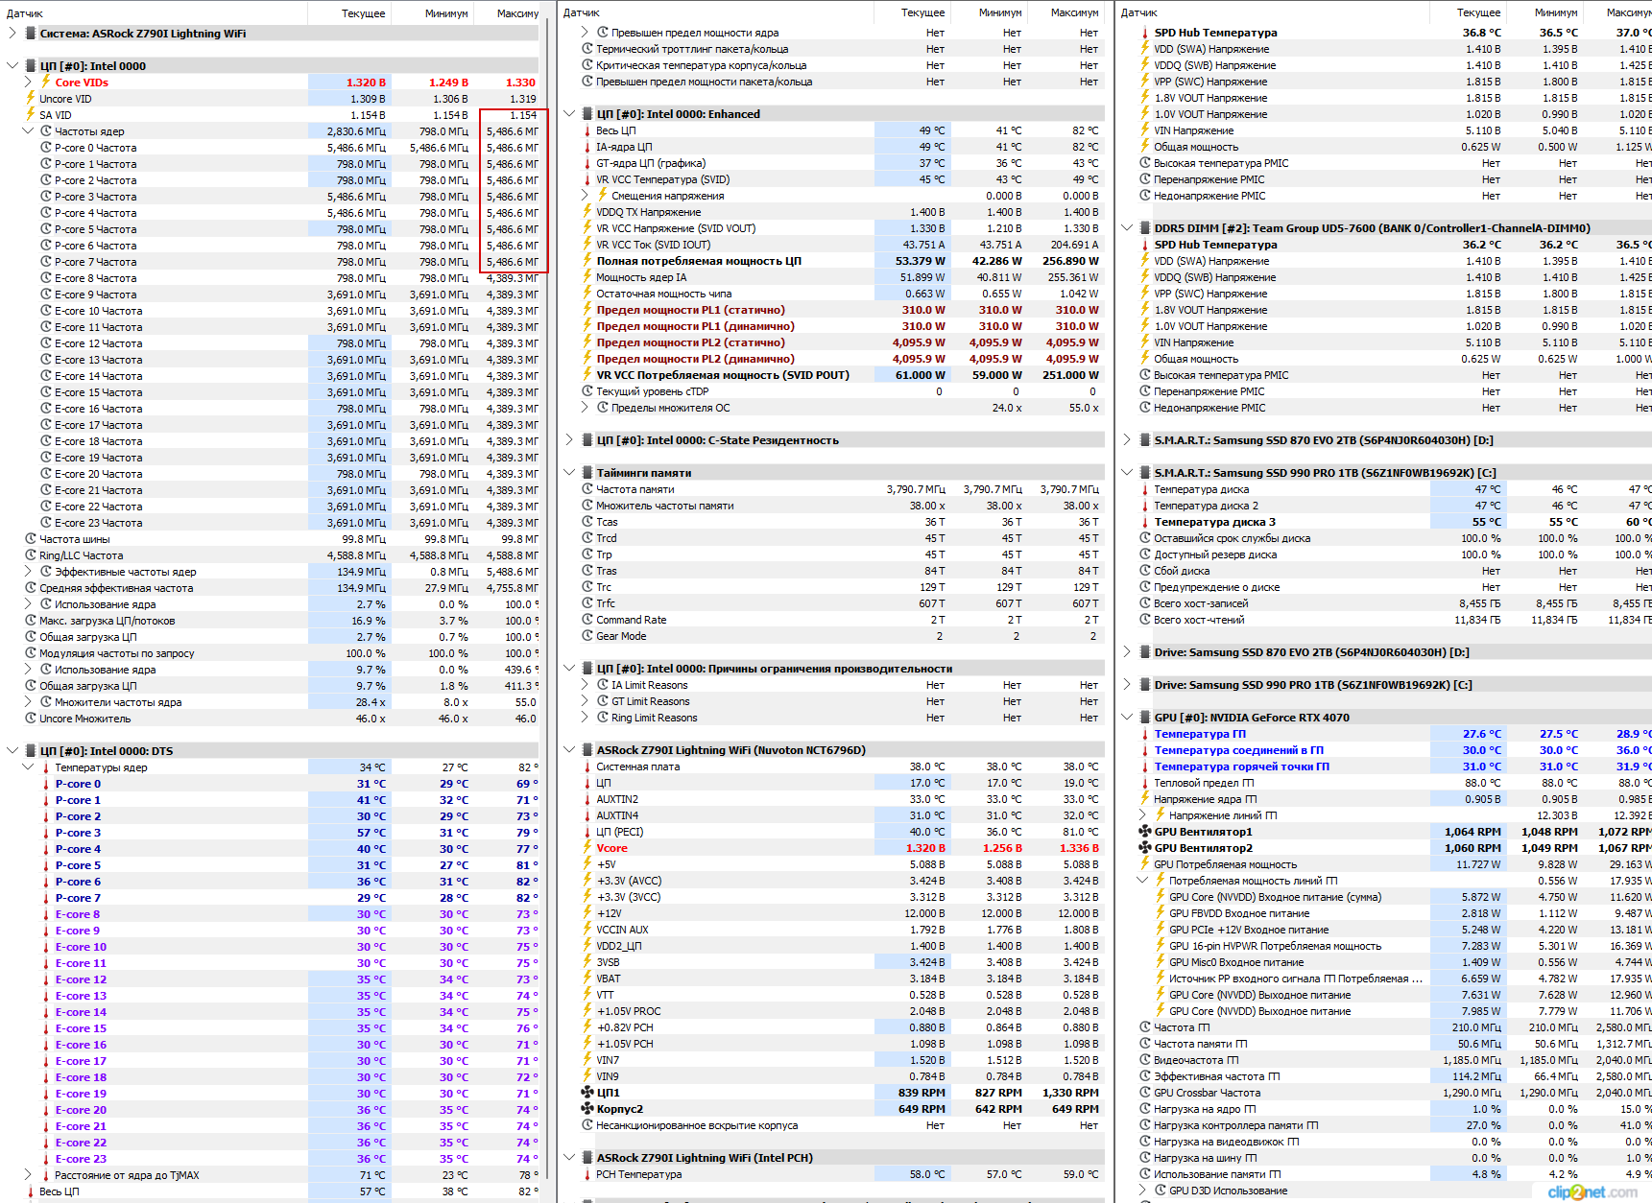
Task: Click the chip icon beside GPU [#0]: NVIDIA GeForce RTX 4070
Action: tap(1144, 717)
